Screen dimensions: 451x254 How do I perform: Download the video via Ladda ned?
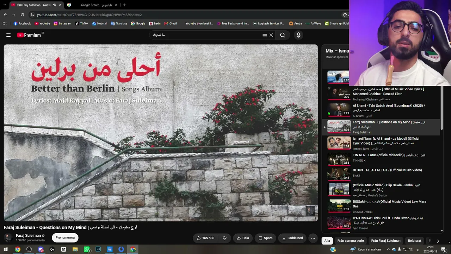tap(292, 238)
